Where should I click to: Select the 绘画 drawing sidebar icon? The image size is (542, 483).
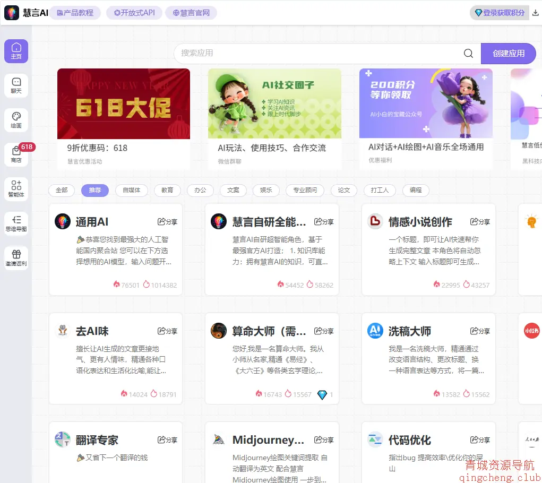point(16,120)
